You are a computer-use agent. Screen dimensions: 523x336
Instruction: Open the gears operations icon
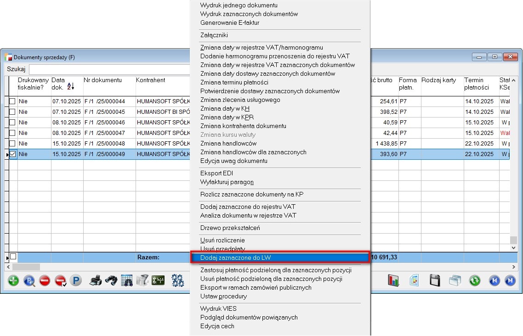pyautogui.click(x=177, y=280)
